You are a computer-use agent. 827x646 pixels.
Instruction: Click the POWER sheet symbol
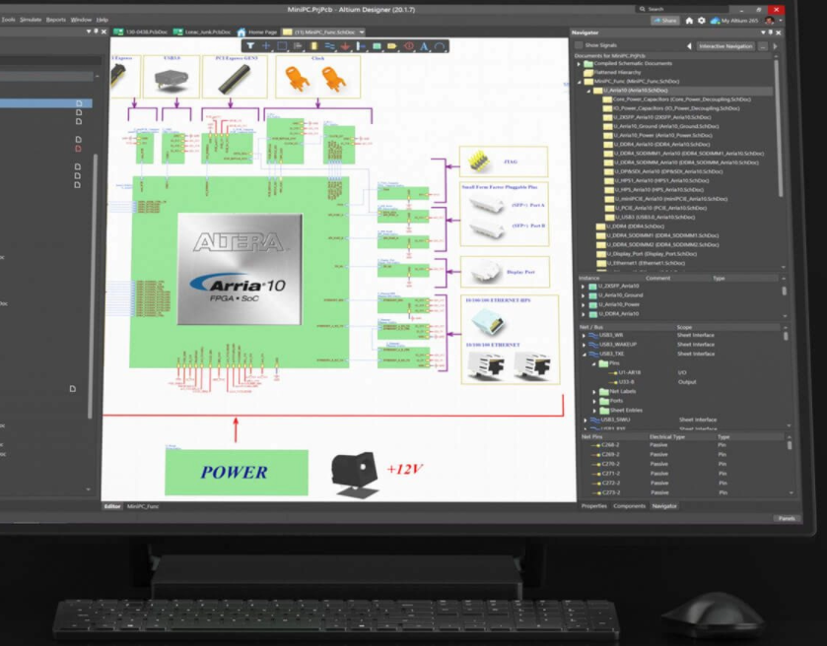coord(237,472)
